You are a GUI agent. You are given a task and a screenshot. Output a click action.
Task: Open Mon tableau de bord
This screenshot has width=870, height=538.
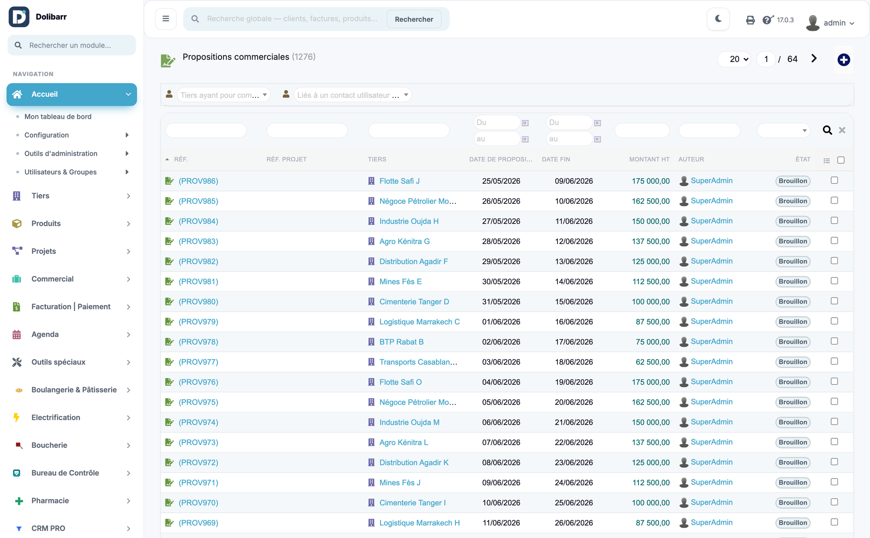tap(58, 117)
